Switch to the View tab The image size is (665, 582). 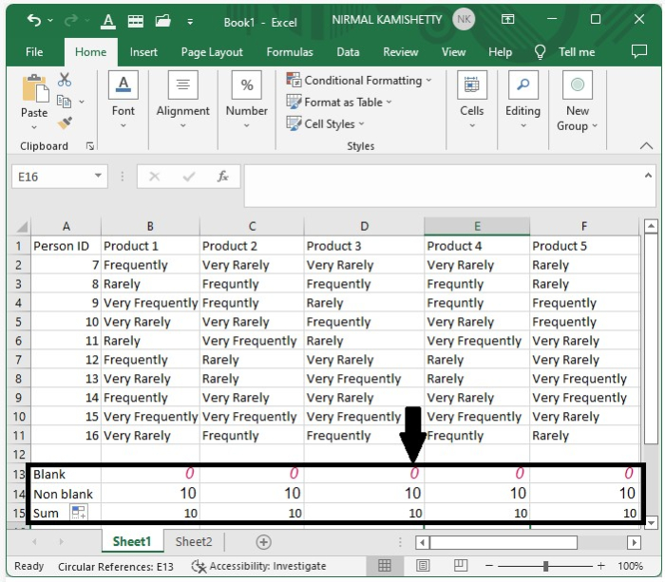(453, 52)
